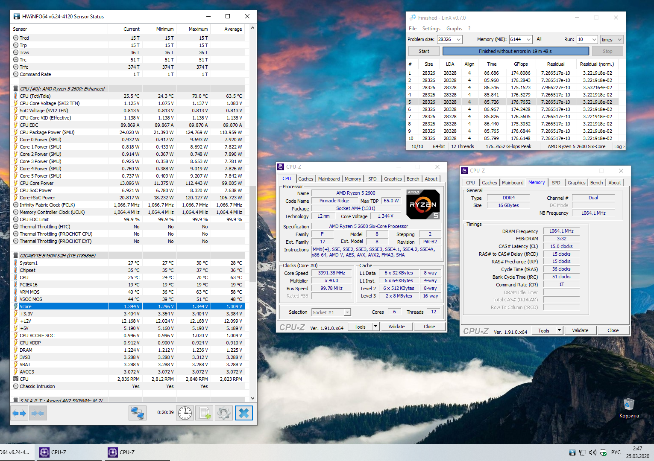Image resolution: width=654 pixels, height=461 pixels.
Task: Open Mainboard tab in CPU-Z processor window
Action: (329, 179)
